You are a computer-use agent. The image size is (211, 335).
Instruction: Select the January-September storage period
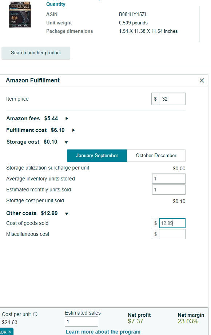97,156
